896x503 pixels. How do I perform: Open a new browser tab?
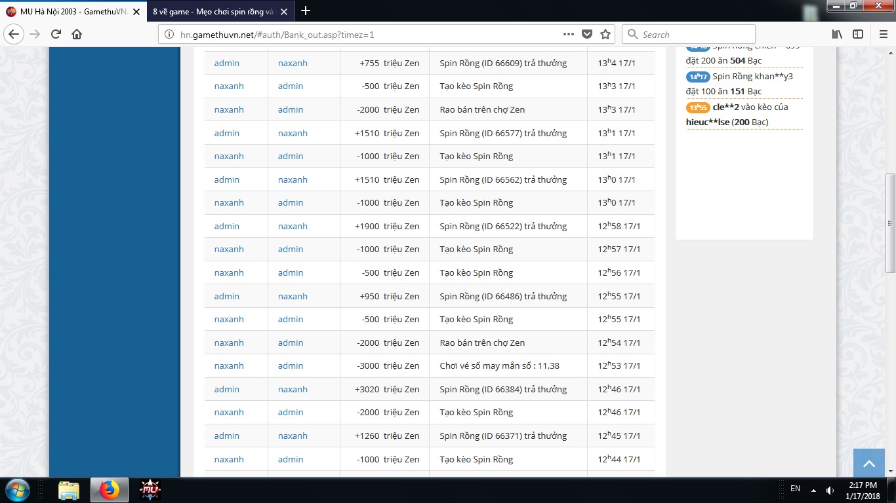click(x=305, y=10)
